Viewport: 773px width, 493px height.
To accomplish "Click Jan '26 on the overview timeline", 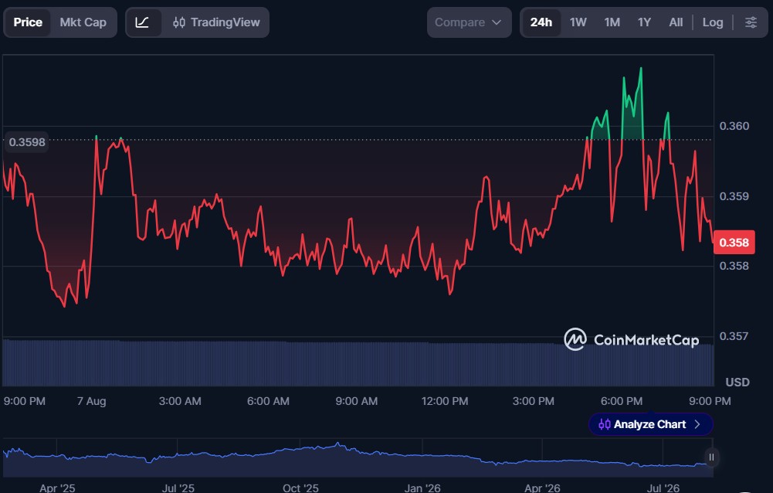I will (422, 488).
